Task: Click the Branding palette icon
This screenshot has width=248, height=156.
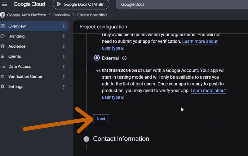Action: click(x=2, y=36)
